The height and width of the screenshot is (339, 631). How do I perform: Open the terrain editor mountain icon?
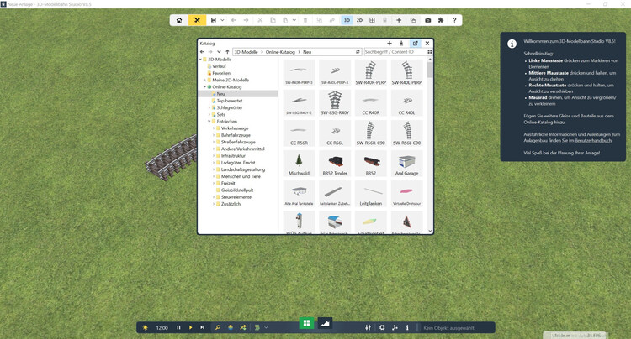point(325,323)
